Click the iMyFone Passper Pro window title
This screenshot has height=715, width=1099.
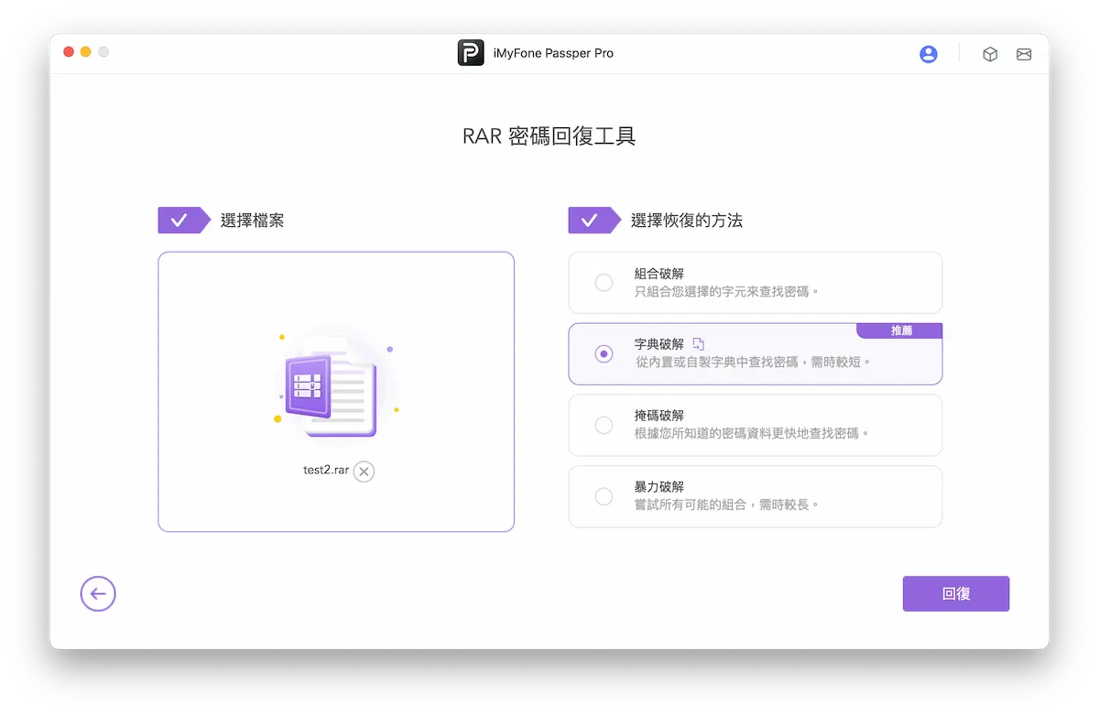click(x=553, y=53)
